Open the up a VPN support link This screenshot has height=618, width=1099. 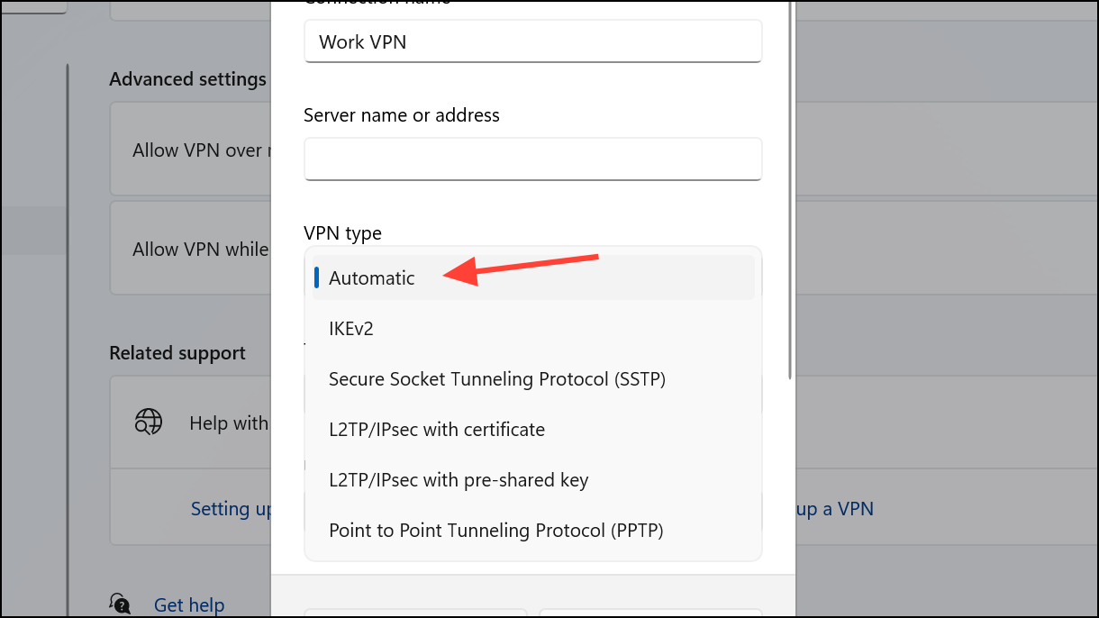(x=834, y=508)
